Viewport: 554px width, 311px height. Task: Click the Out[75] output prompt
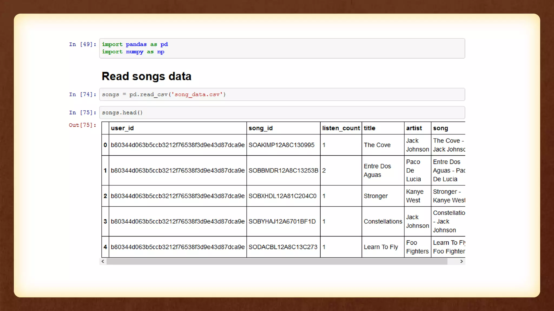point(83,125)
